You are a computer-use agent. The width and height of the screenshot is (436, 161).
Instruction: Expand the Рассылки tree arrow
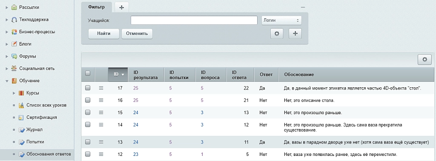click(x=7, y=8)
